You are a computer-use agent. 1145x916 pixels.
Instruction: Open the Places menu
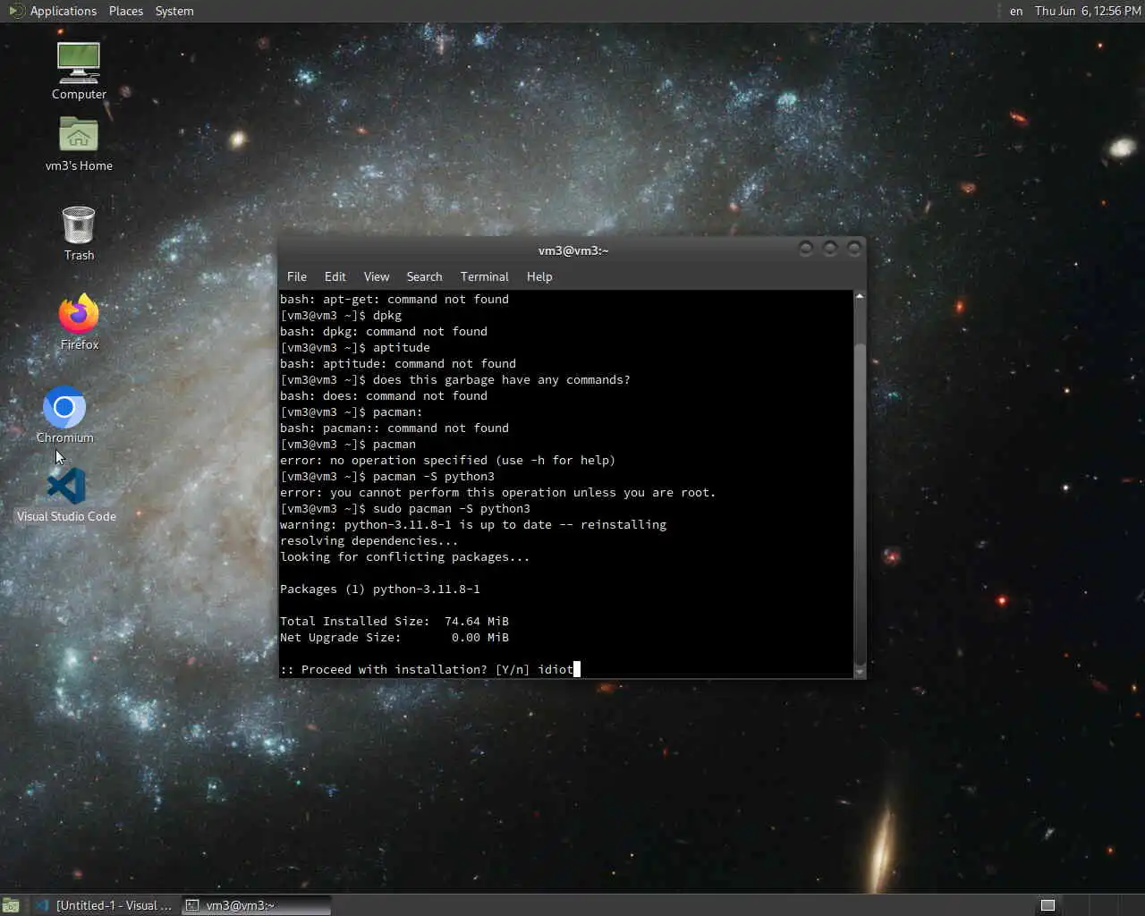(x=125, y=11)
